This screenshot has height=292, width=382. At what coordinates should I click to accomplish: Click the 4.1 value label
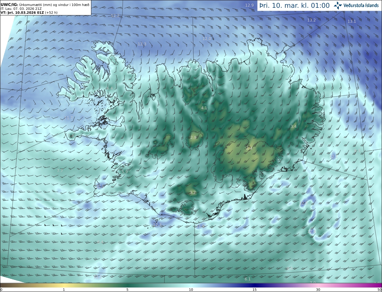tap(204, 108)
